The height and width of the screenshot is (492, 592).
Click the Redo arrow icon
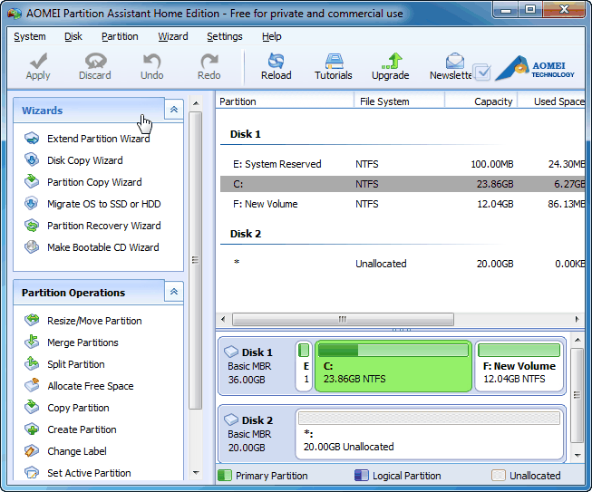tap(209, 61)
